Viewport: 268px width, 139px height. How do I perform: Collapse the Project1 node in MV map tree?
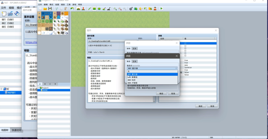coord(39,88)
